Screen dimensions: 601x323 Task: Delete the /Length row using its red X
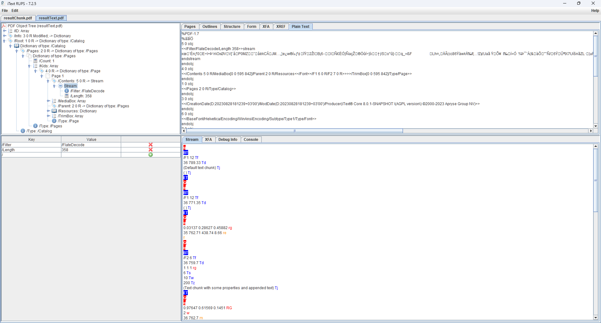click(151, 150)
